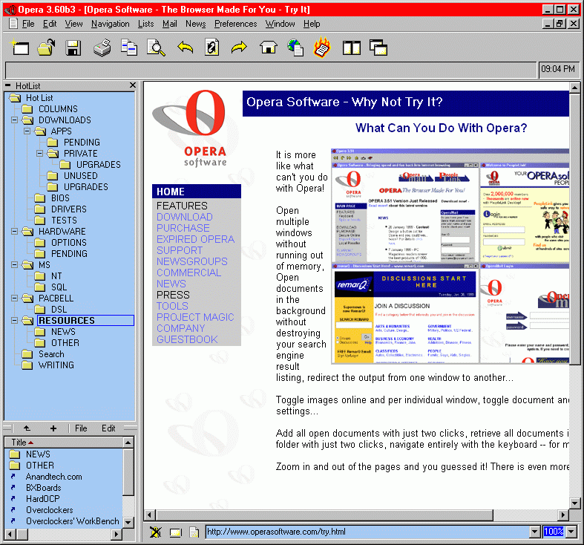Viewport: 584px width, 545px height.
Task: Open the Find magnifying glass tool
Action: (x=156, y=49)
